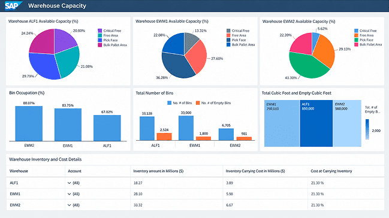Viewport: 389px width, 218px height.
Task: Click ALF1 chart Bulk Pallet Area legend swatch
Action: pyautogui.click(x=99, y=45)
